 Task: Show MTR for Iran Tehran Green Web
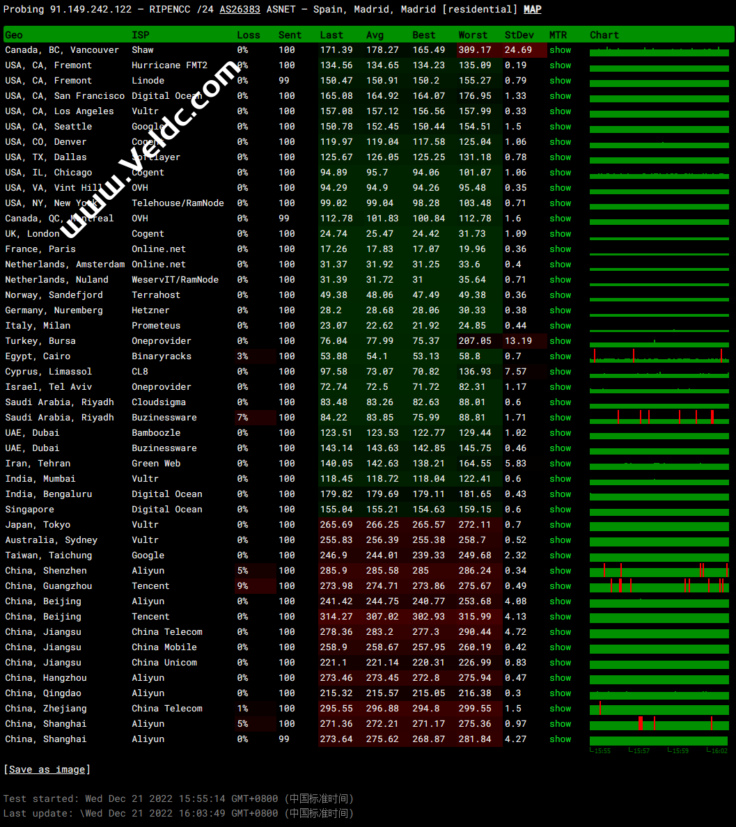pos(560,463)
